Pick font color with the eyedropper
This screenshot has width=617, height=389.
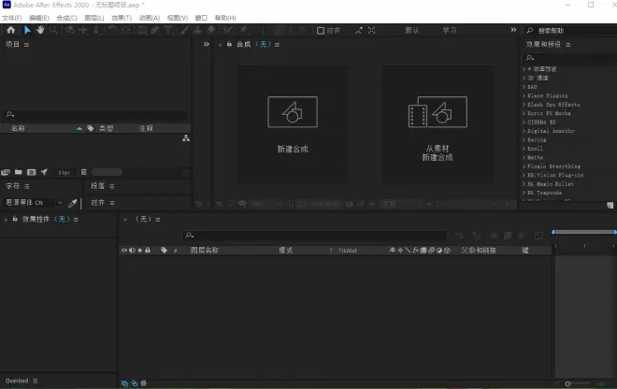tap(72, 203)
